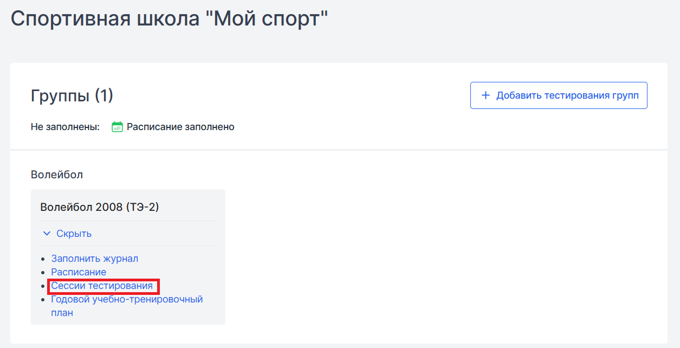
Task: Click the word план on link's second line
Action: 62,313
